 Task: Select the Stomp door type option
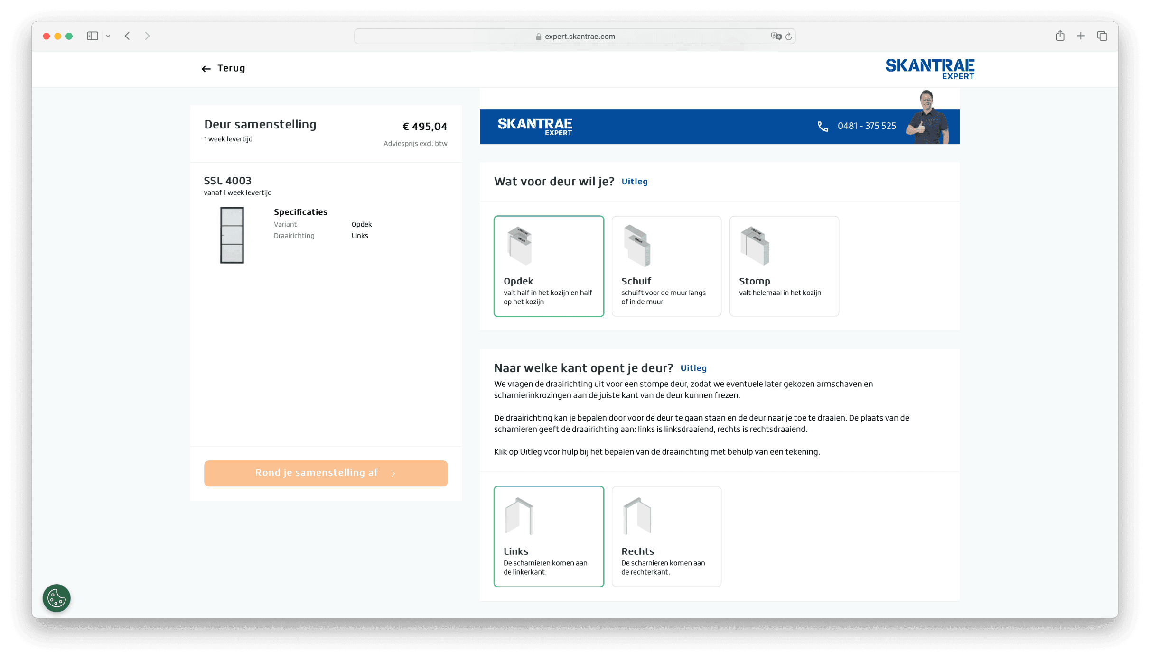coord(784,266)
